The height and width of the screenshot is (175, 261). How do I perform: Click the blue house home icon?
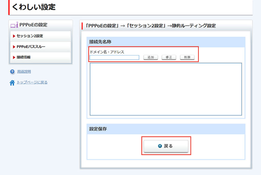pos(12,83)
